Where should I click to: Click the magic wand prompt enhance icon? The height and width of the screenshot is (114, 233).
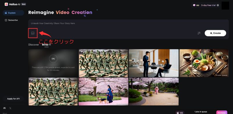point(199,33)
